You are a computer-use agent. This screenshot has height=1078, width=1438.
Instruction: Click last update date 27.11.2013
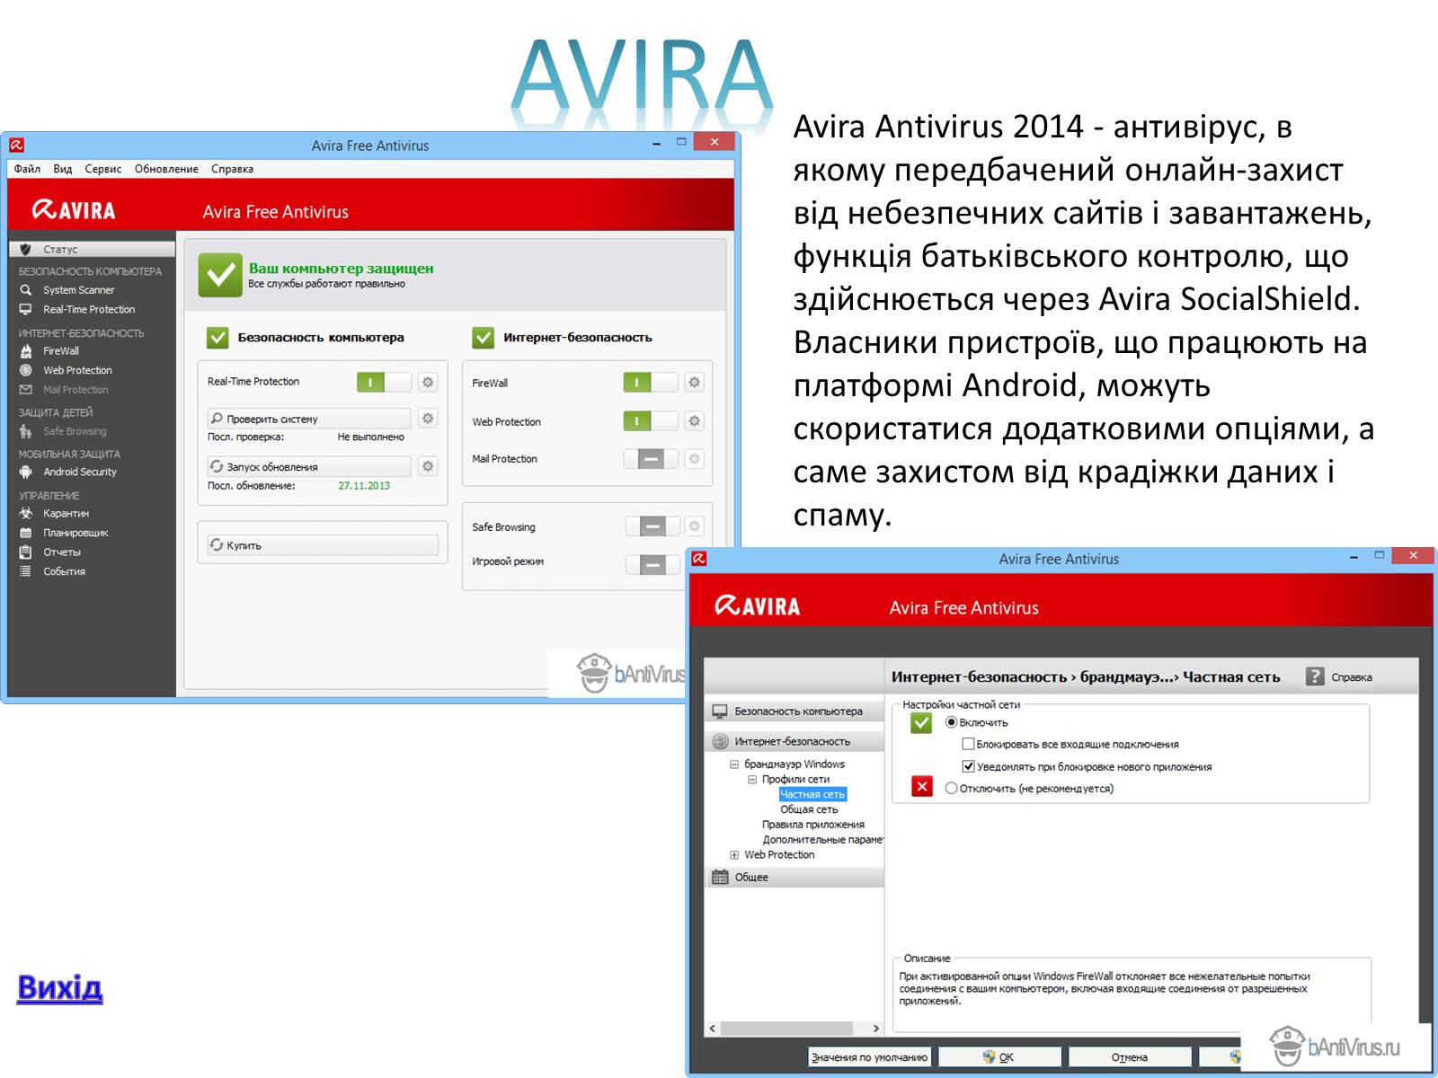tap(364, 486)
